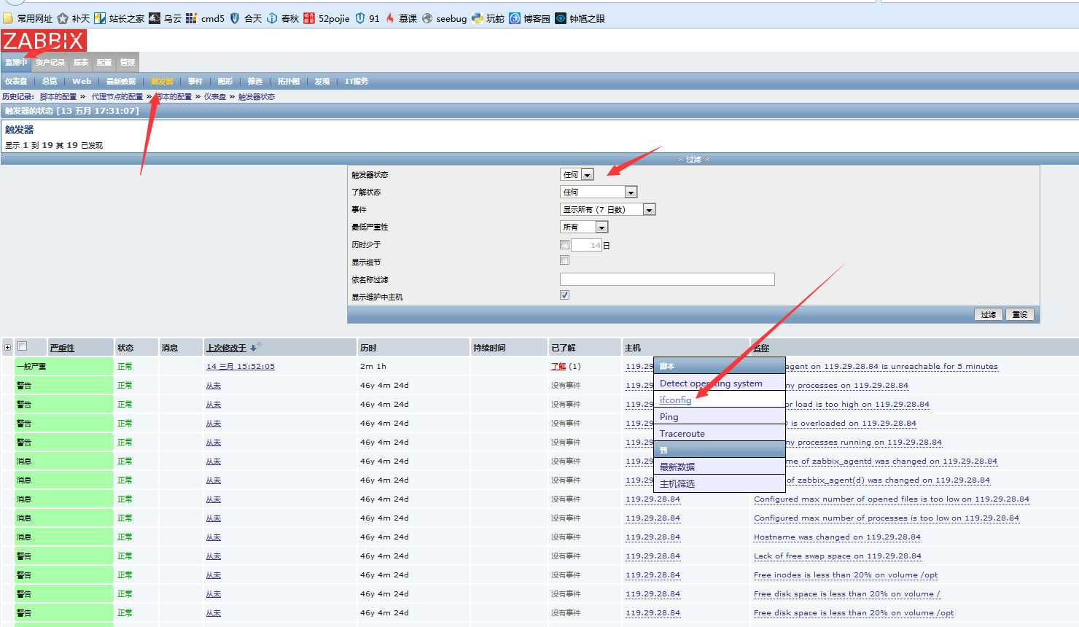Viewport: 1079px width, 627px height.
Task: Open Lack of free swap space trigger link
Action: 838,556
